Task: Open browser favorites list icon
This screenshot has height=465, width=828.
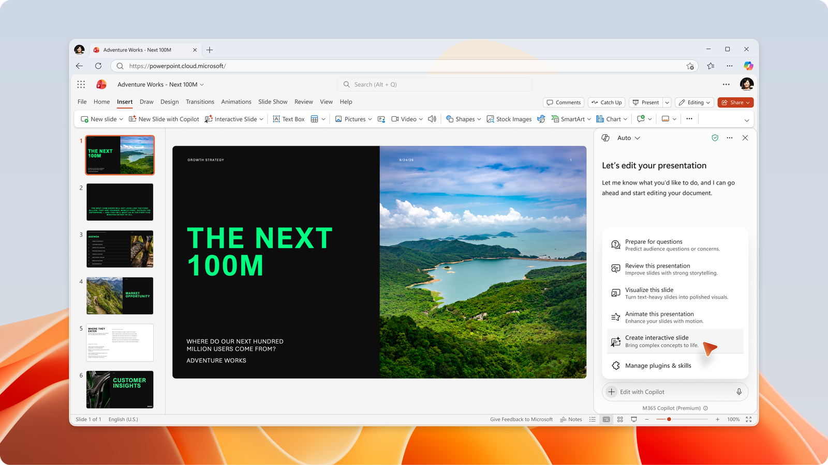Action: click(x=711, y=66)
